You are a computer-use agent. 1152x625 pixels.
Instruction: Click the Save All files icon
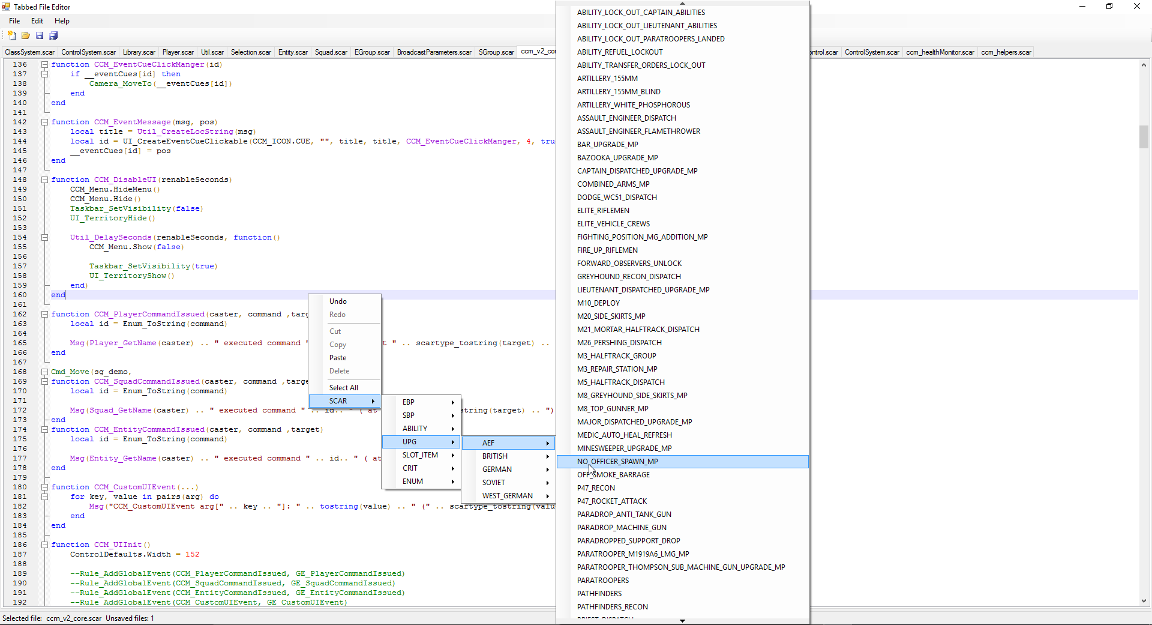(53, 36)
